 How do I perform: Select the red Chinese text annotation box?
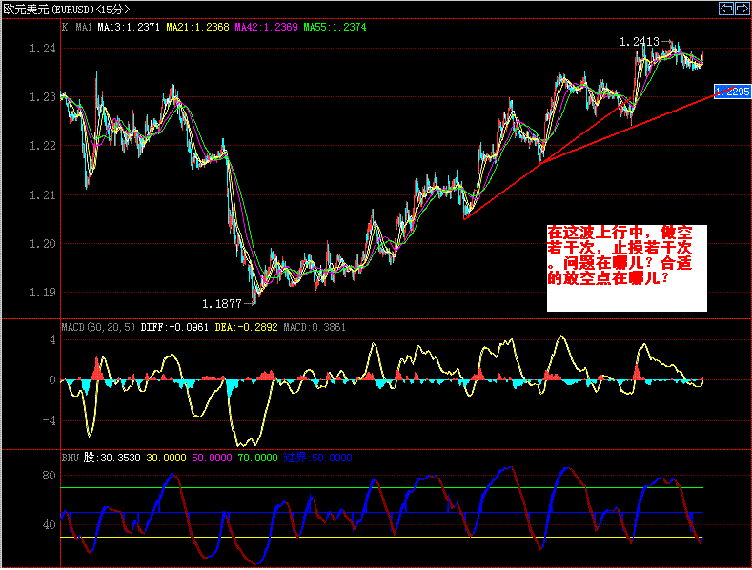point(627,268)
